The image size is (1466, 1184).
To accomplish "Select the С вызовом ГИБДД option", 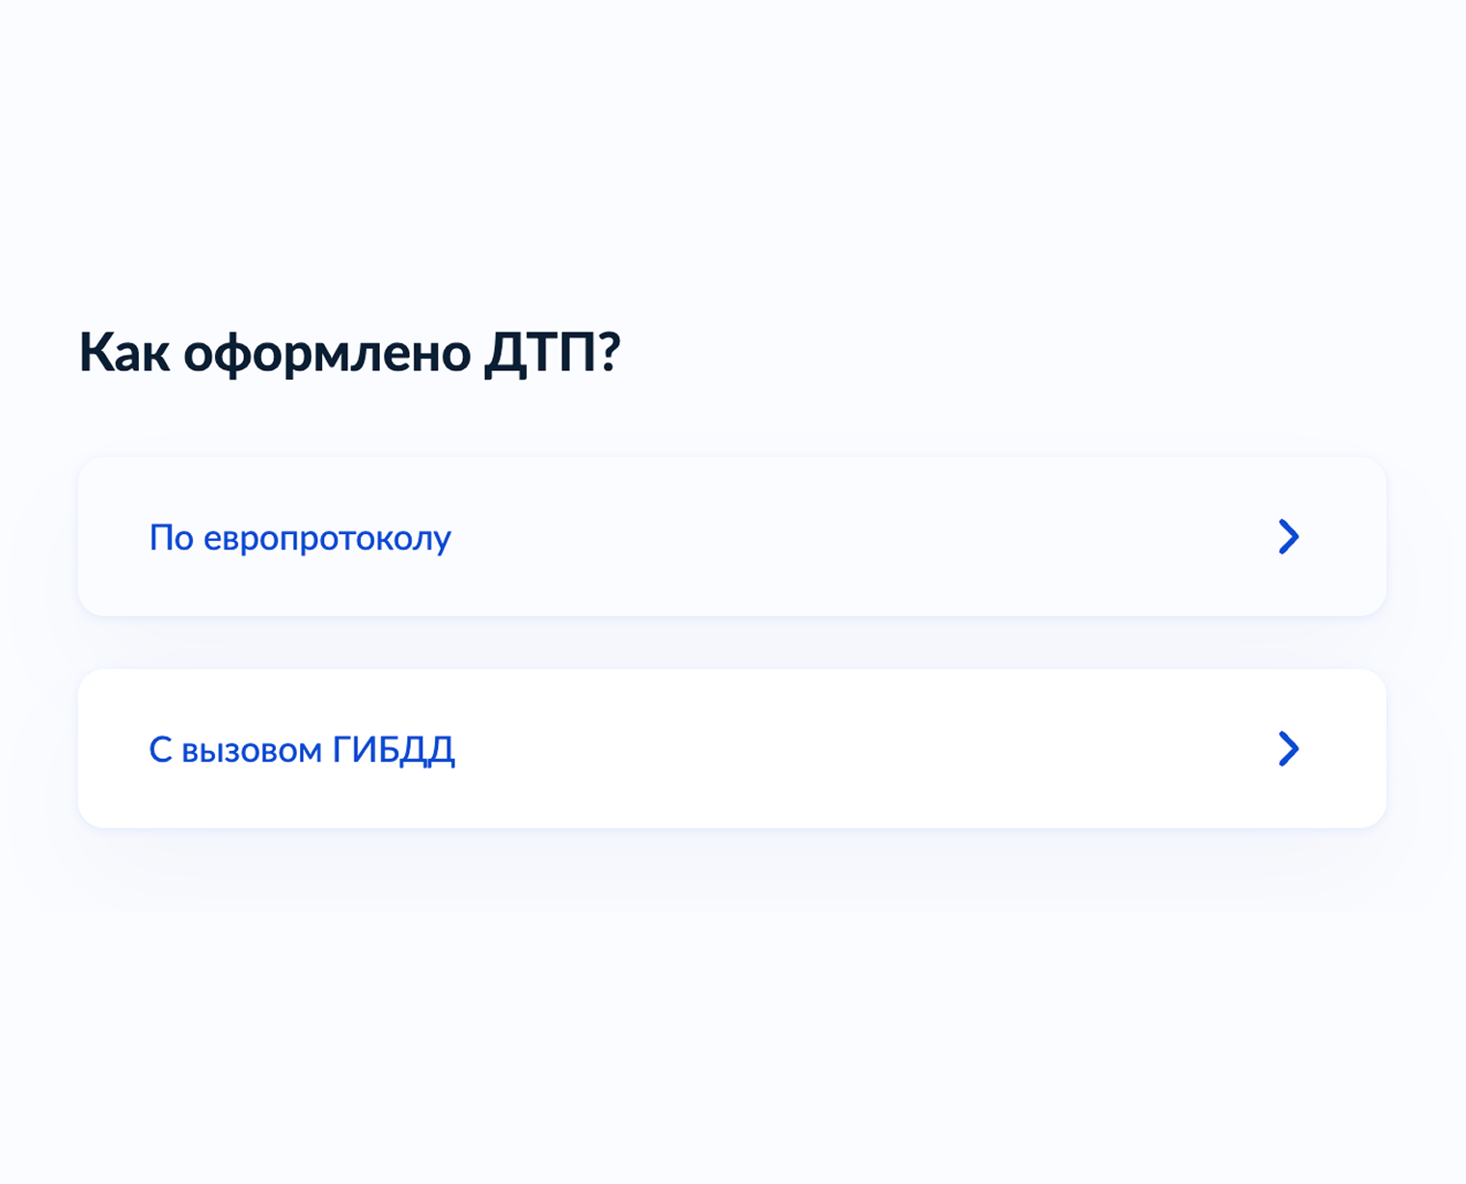I will [x=731, y=749].
